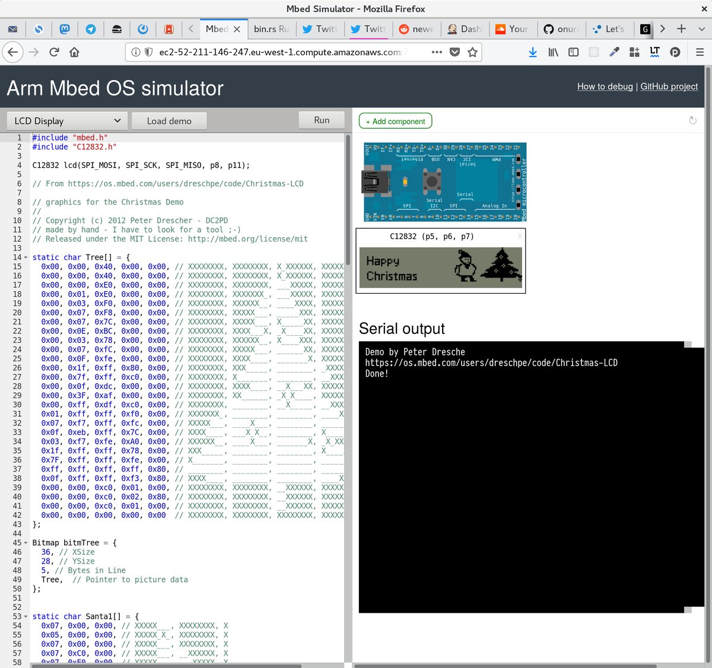Open the GitHub project link

(669, 87)
